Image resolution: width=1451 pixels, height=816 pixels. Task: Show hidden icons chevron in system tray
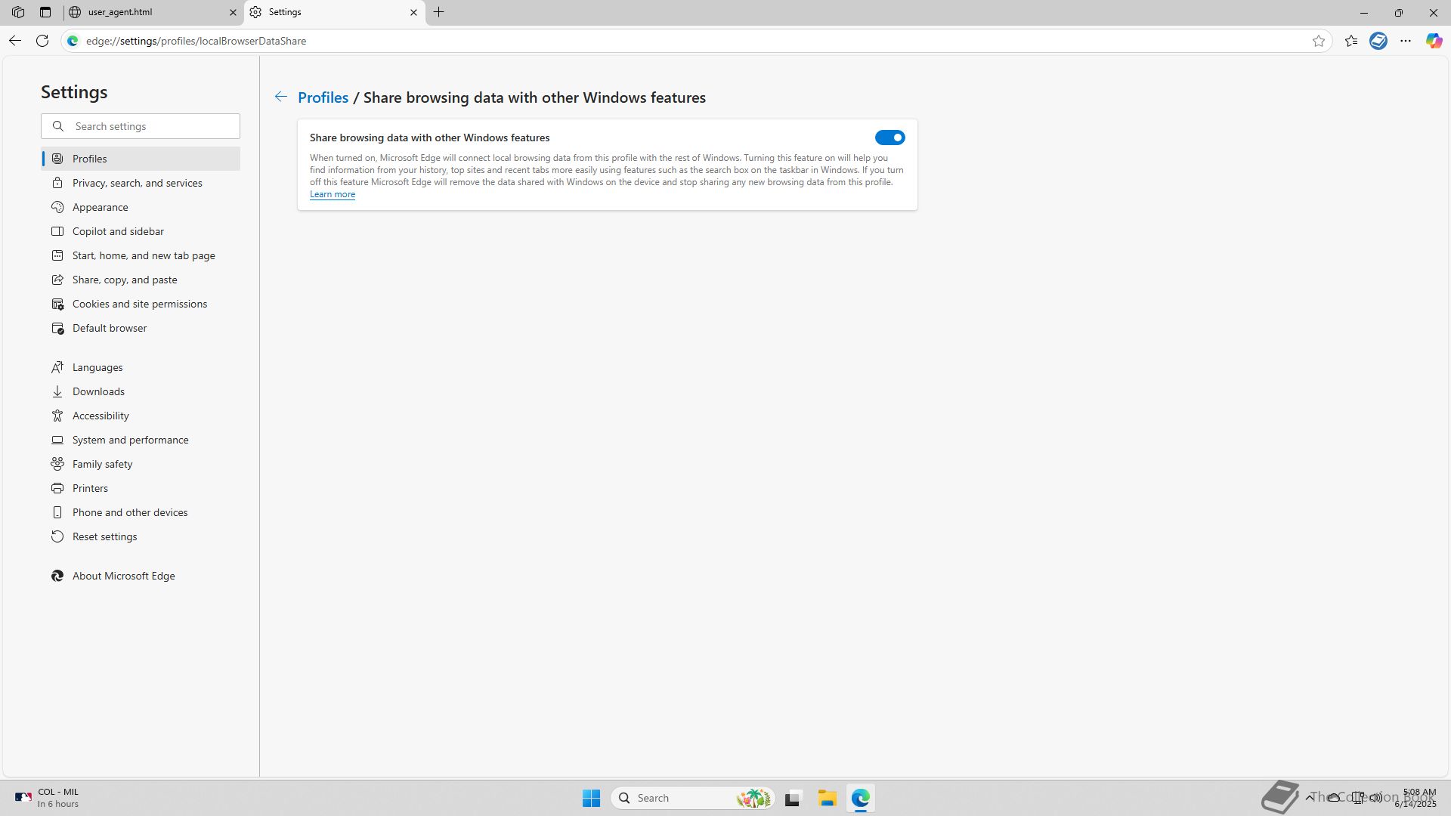[x=1310, y=797]
